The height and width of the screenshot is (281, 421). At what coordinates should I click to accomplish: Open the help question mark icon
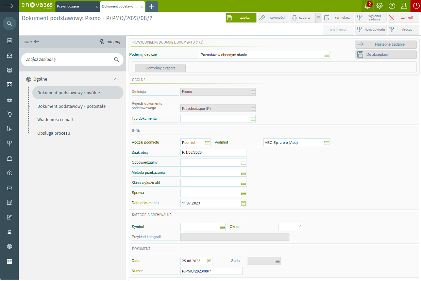pos(392,6)
